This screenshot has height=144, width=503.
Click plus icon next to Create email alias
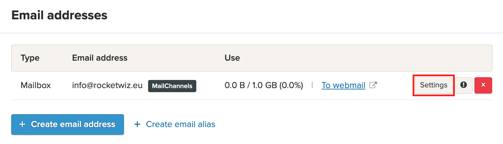137,124
